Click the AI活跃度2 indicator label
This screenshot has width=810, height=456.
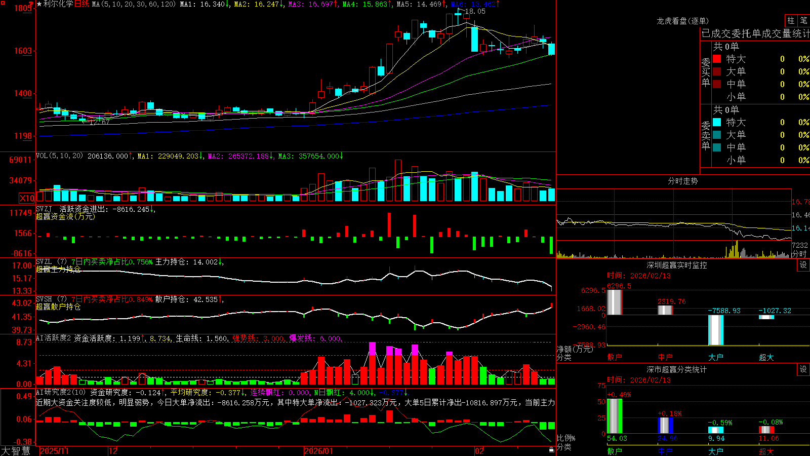[53, 338]
